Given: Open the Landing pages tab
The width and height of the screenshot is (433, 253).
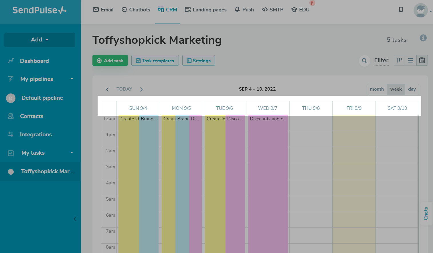Looking at the screenshot, I should pyautogui.click(x=206, y=10).
